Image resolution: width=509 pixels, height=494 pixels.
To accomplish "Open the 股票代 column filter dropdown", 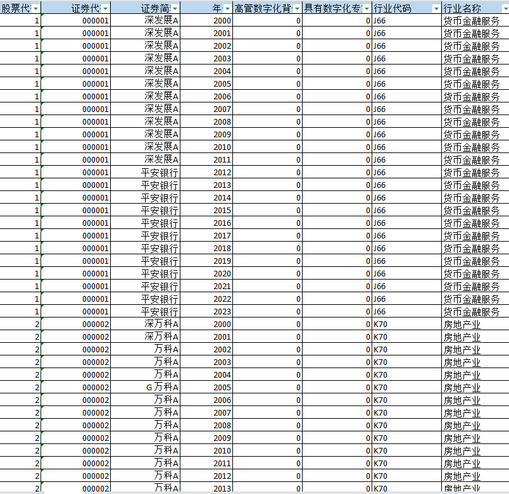I will tap(35, 8).
